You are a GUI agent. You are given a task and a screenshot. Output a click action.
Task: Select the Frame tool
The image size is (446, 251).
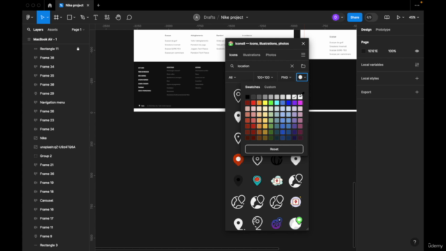point(56,17)
